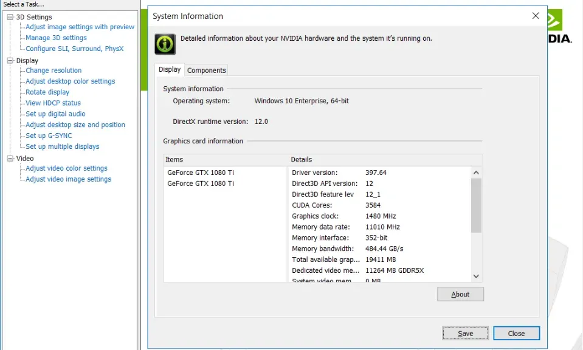The height and width of the screenshot is (350, 583).
Task: Open View HDCP status
Action: click(53, 103)
